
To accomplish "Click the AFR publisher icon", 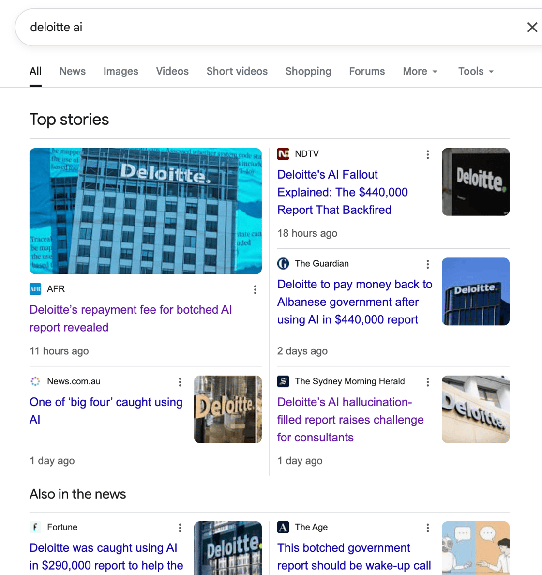I will [x=35, y=289].
